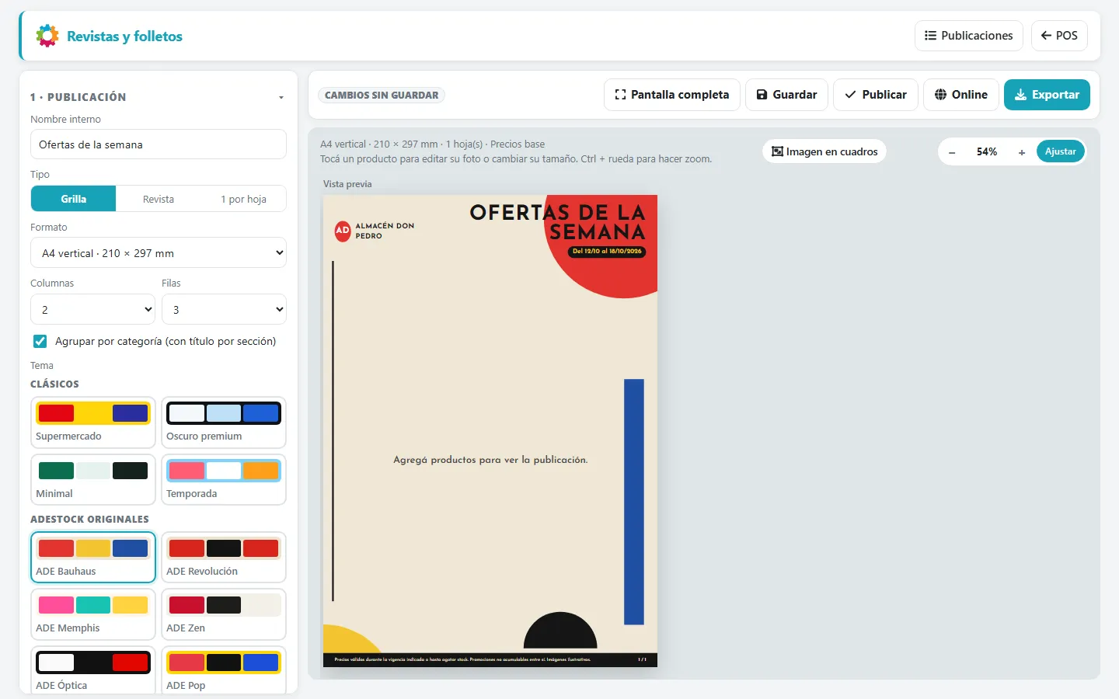
Task: Click the Cambios sin guardar badge
Action: [x=382, y=96]
